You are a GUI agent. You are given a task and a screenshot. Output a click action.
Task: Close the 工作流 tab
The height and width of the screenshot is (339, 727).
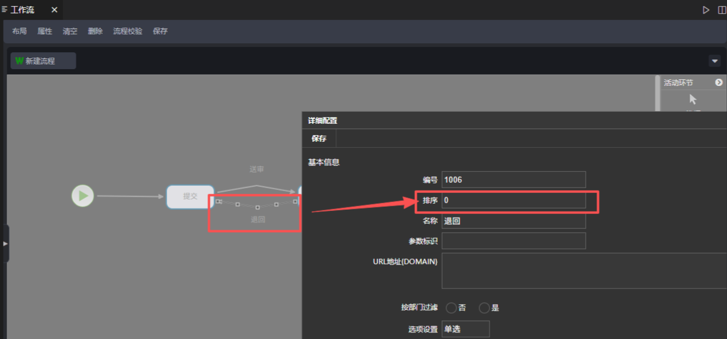54,10
